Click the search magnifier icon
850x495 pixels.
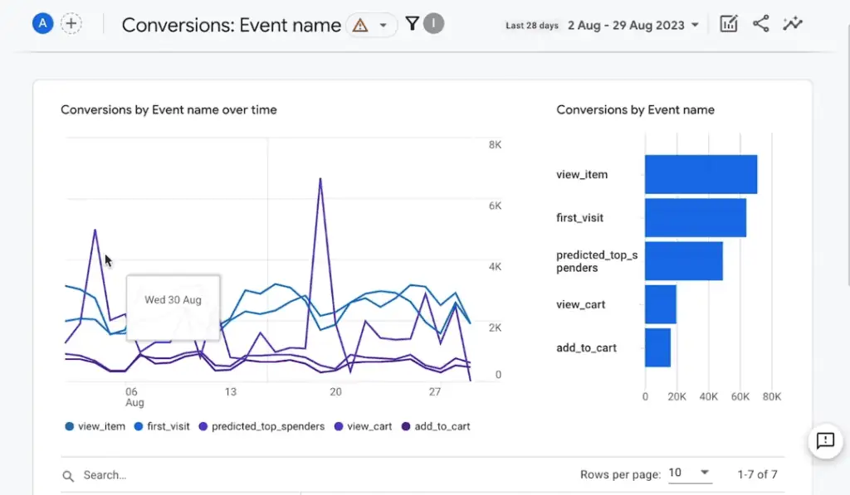(69, 475)
